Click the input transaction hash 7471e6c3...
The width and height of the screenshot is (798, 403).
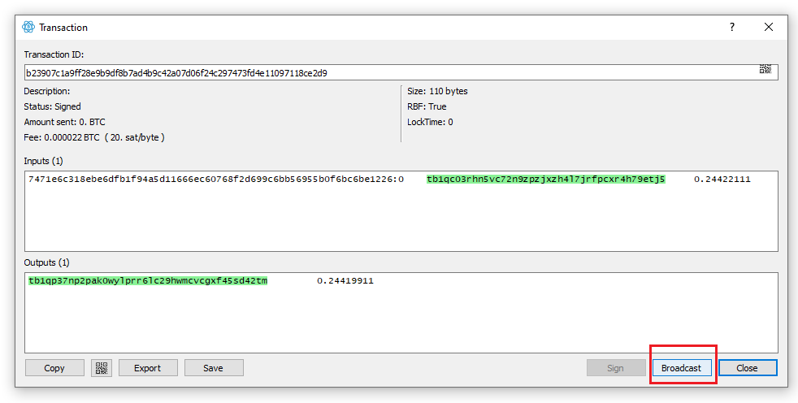216,179
